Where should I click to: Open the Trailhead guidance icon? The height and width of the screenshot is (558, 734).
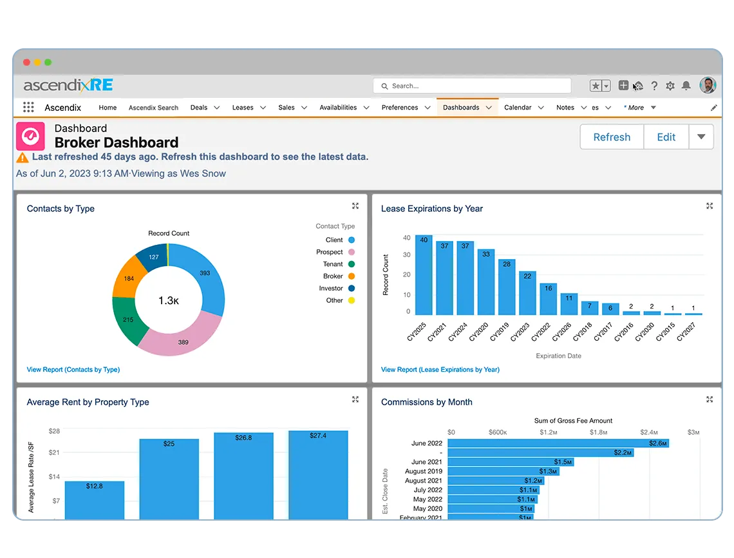638,86
